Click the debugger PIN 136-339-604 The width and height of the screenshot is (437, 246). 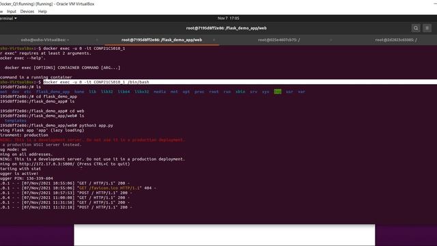[40, 178]
